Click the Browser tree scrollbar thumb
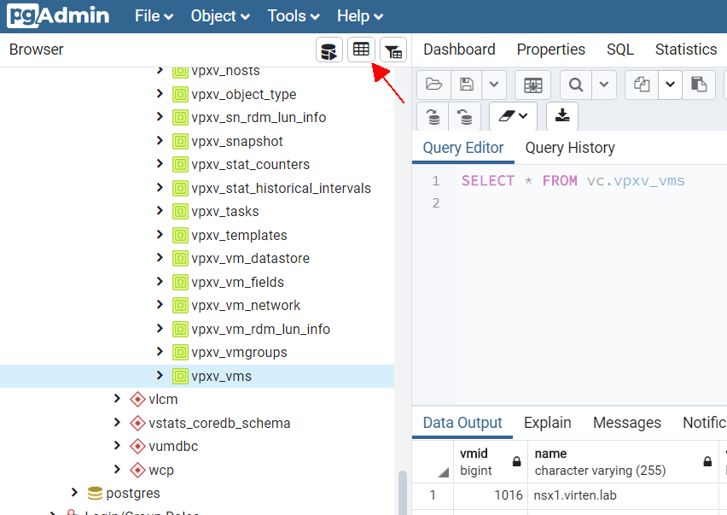727x515 pixels. coord(403,492)
